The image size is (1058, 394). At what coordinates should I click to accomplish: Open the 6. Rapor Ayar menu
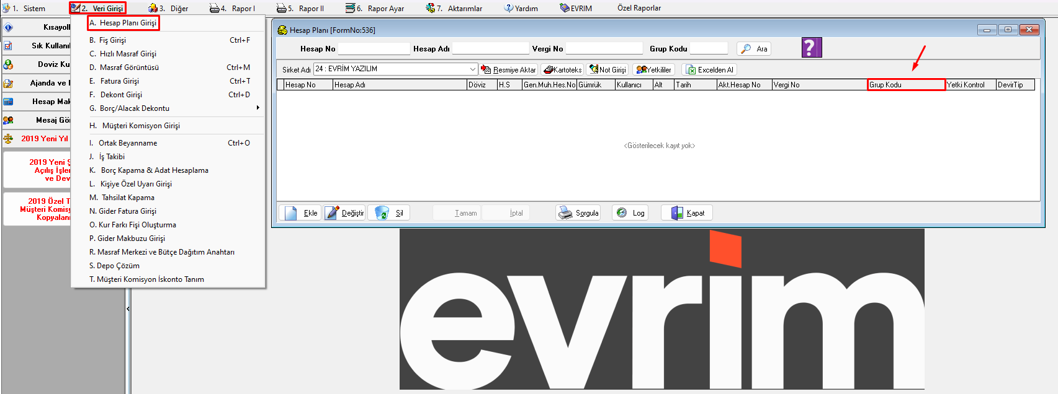[375, 8]
